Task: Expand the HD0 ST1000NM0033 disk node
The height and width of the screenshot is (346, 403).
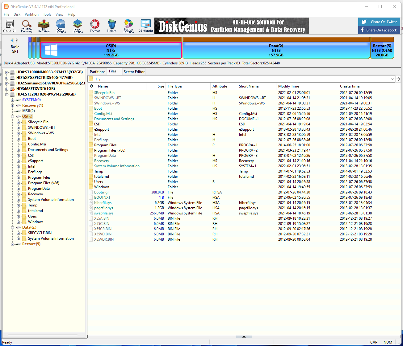Action: [x=7, y=72]
